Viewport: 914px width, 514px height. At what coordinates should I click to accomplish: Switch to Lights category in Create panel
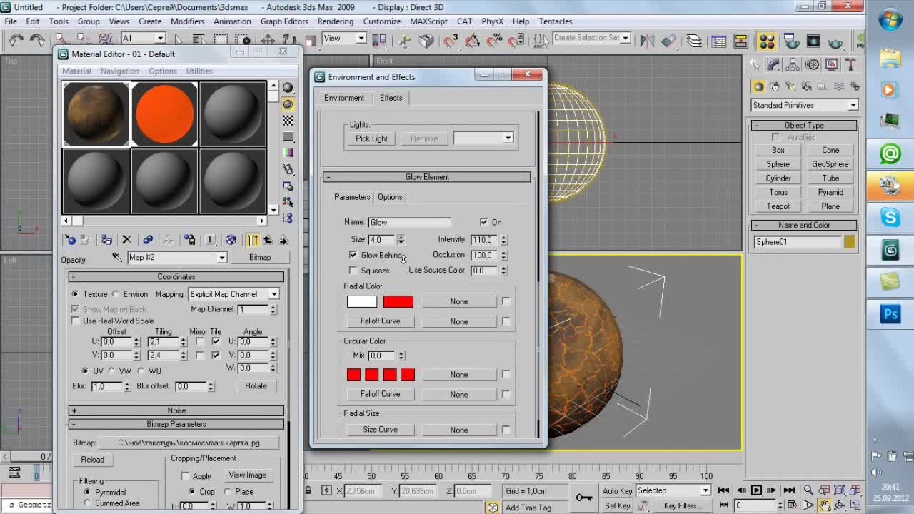click(x=790, y=86)
